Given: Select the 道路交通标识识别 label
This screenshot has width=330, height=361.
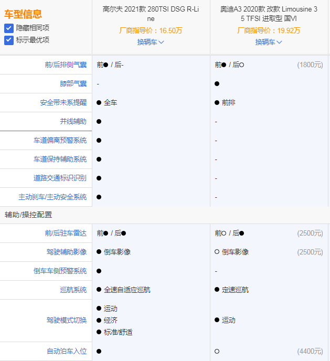Looking at the screenshot, I should click(x=60, y=178).
